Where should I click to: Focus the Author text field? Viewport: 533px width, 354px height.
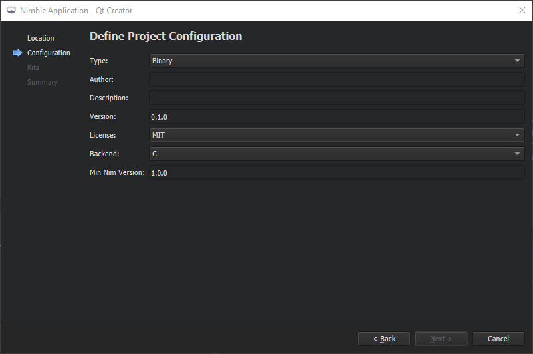337,79
